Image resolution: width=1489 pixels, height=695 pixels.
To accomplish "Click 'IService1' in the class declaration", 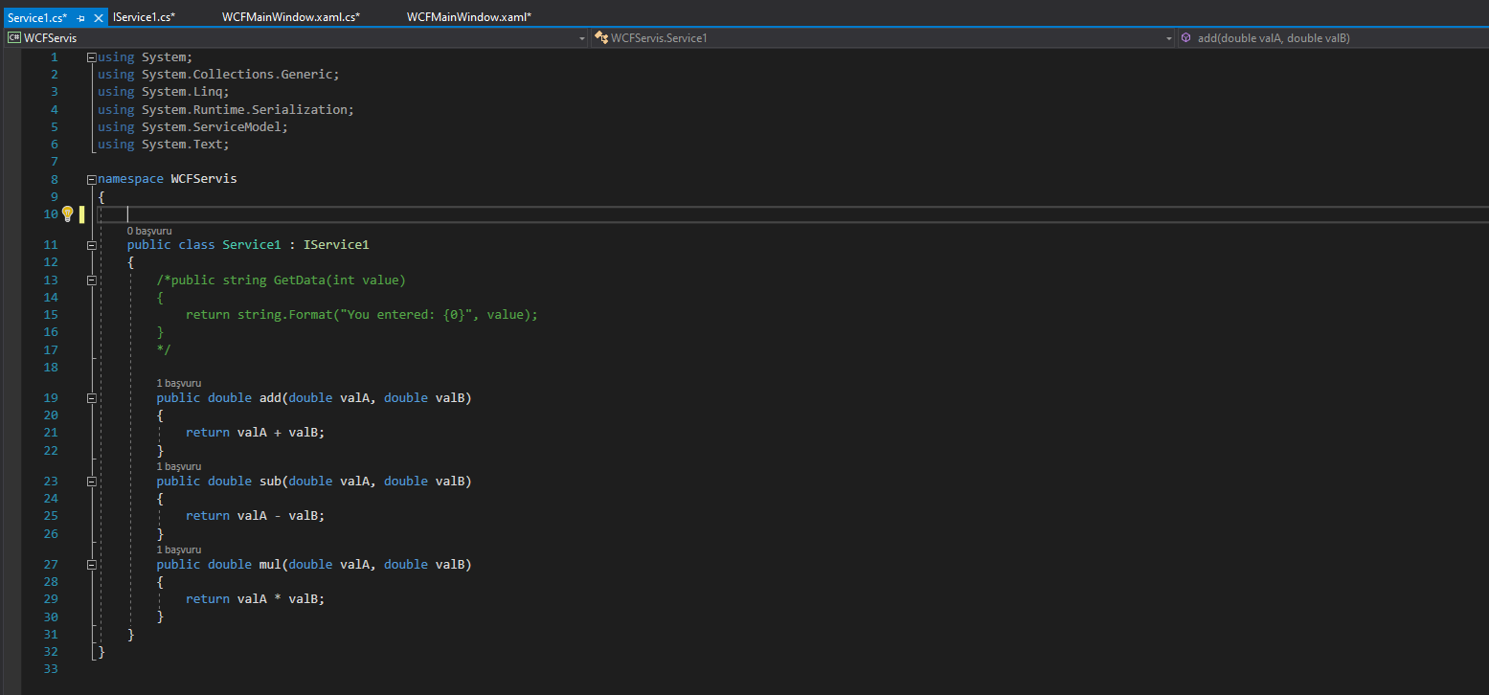I will (336, 245).
